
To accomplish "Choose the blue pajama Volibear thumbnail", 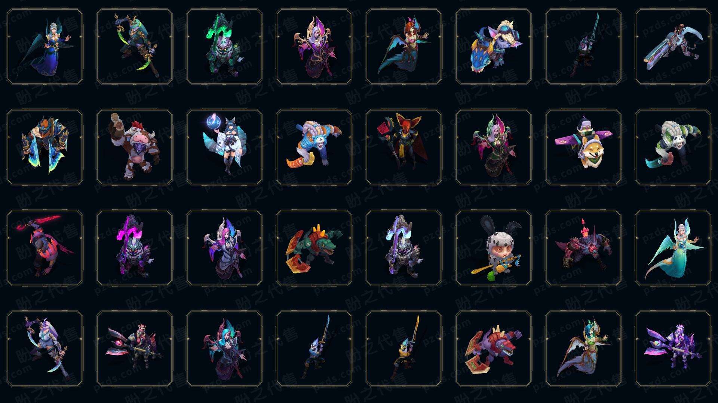I will coord(314,147).
